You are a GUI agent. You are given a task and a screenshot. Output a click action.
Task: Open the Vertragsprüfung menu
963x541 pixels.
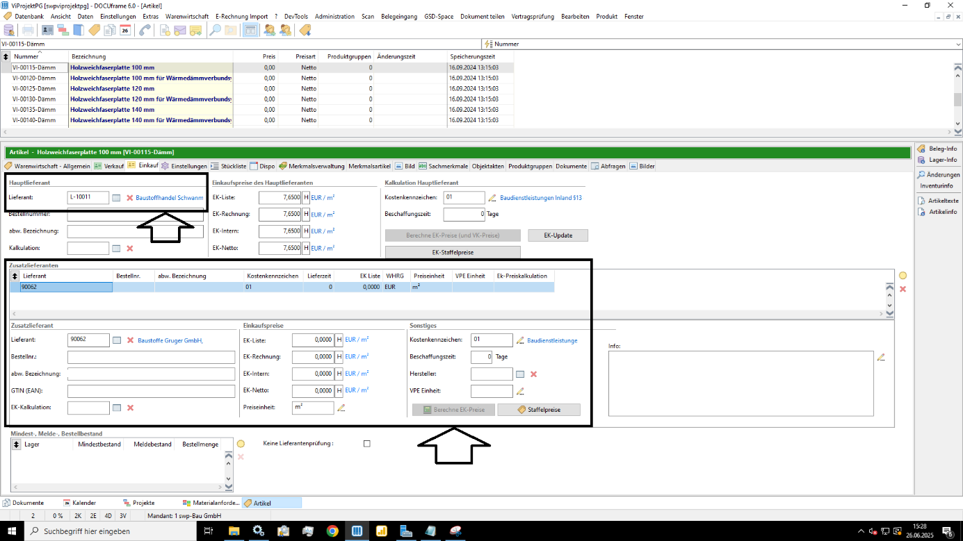point(534,16)
